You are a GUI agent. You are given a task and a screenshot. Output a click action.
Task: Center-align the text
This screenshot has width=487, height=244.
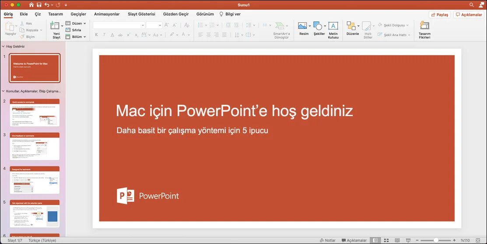point(208,34)
